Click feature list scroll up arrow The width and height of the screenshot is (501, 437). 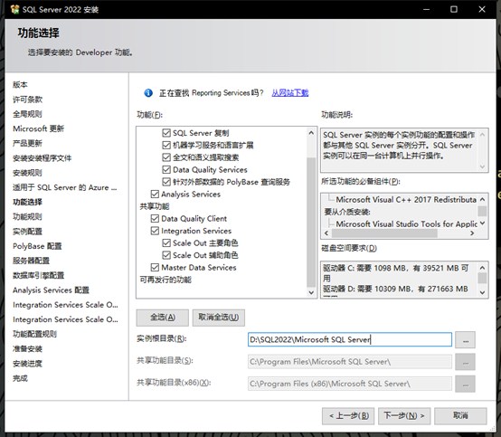pos(311,133)
